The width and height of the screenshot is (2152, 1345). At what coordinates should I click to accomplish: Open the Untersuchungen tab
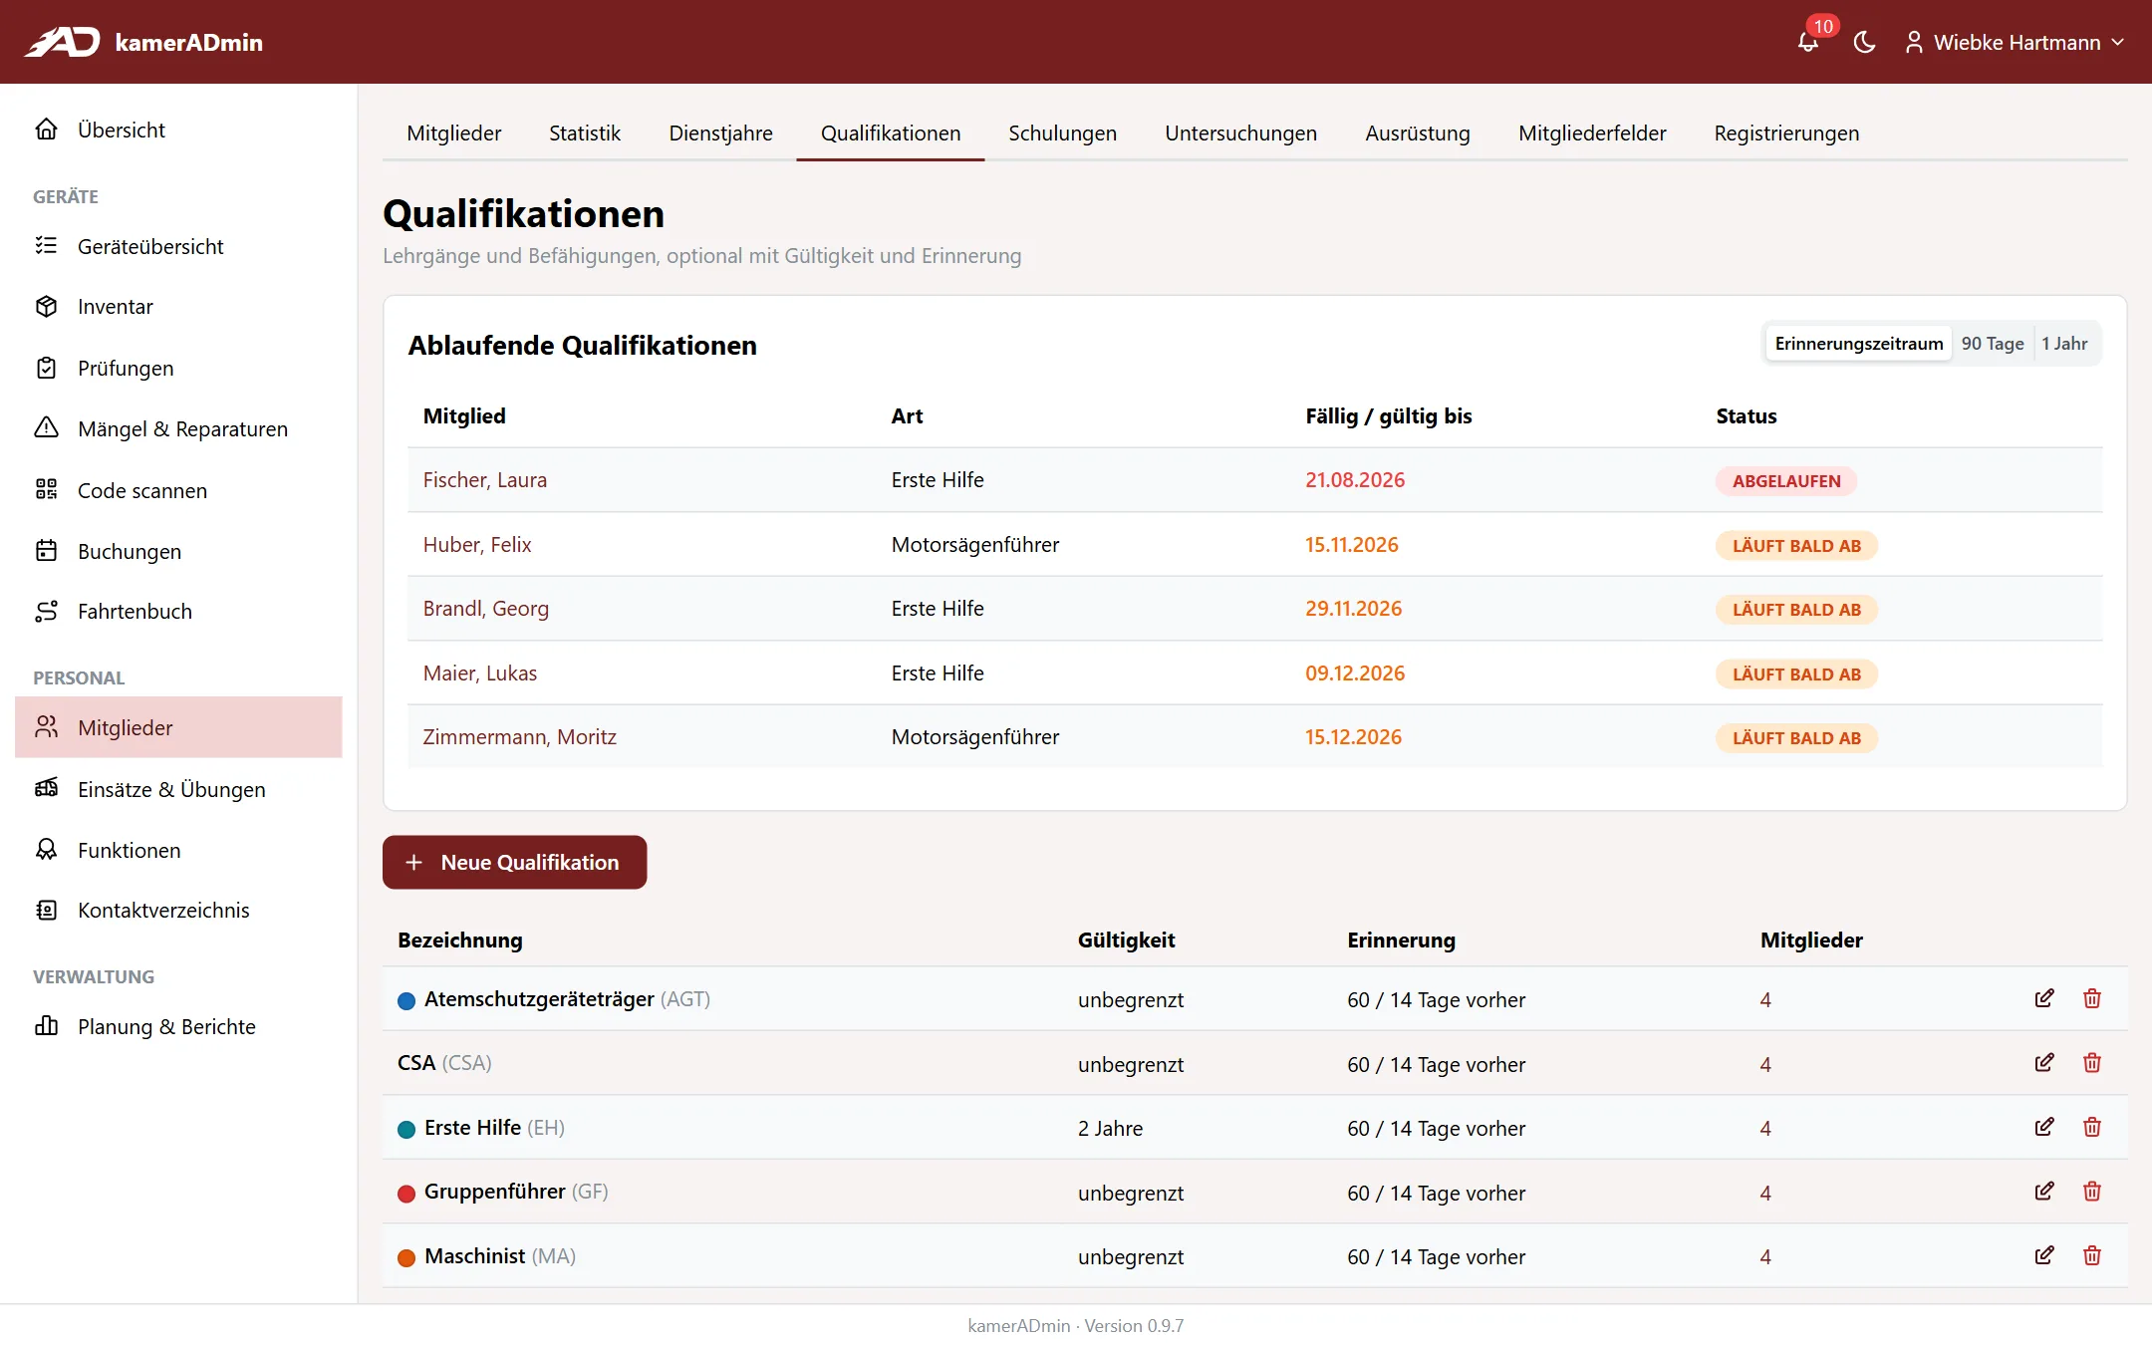(1240, 134)
